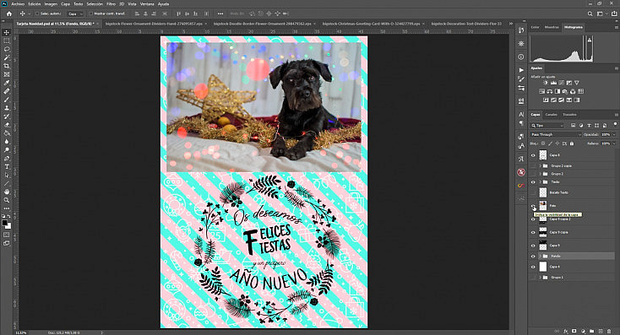Select the Lasso tool
This screenshot has width=620, height=335.
coord(6,50)
